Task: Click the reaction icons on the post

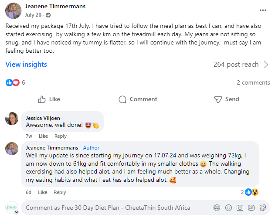Action: click(13, 82)
